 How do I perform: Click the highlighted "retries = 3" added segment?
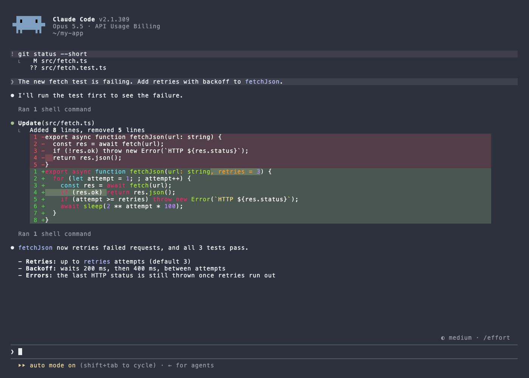[x=235, y=172]
